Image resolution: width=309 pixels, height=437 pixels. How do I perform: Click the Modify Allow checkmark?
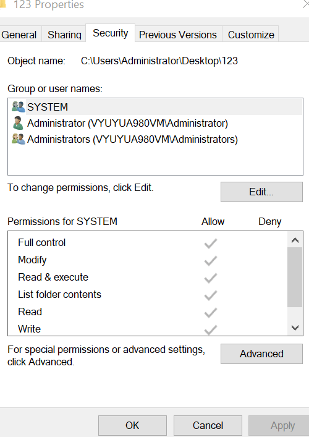point(210,261)
